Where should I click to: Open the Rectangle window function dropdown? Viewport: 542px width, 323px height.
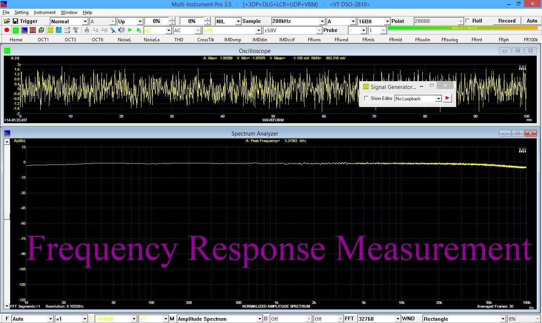pos(502,319)
